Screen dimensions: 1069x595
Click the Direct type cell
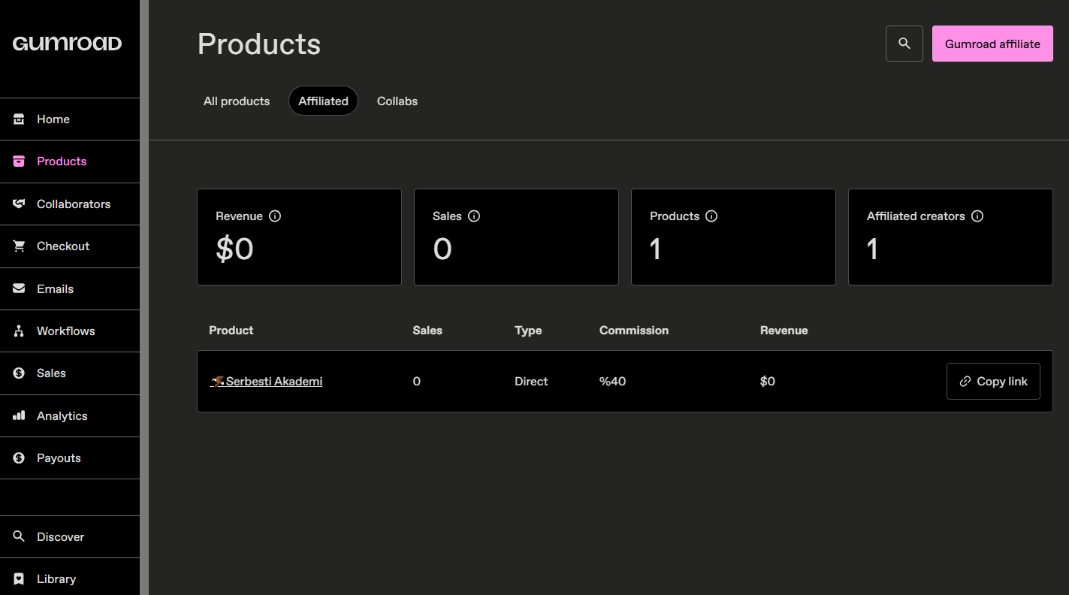pos(531,381)
